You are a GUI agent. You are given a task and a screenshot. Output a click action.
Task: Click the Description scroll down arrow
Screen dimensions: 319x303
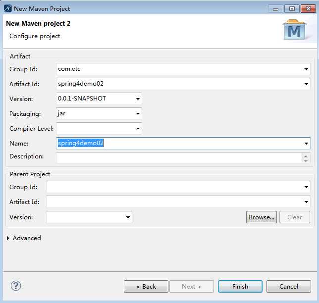pyautogui.click(x=306, y=160)
